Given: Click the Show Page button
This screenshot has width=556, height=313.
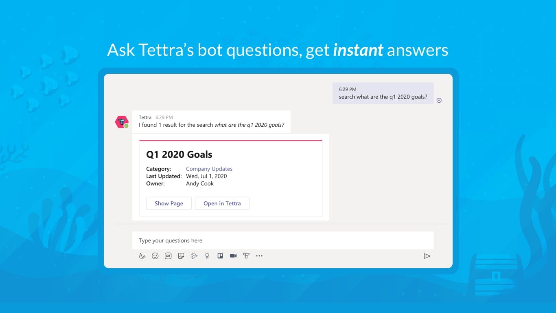Looking at the screenshot, I should tap(169, 203).
